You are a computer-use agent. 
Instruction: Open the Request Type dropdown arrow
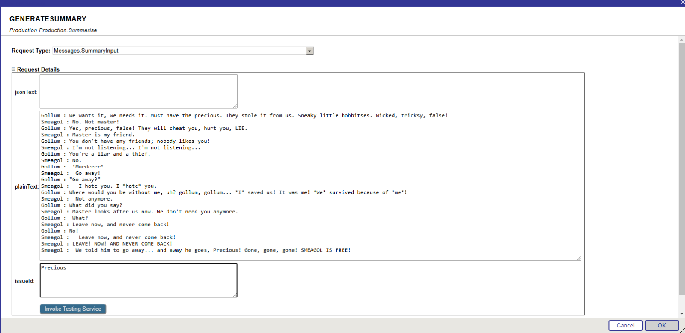310,51
